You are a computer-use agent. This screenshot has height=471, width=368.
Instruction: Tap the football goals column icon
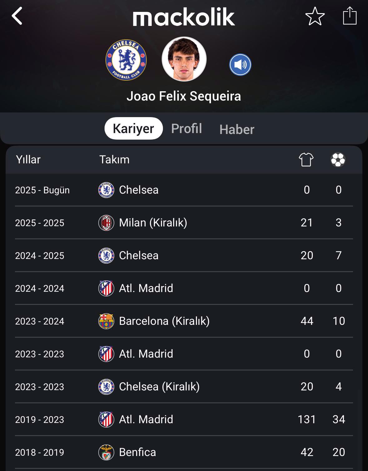coord(338,160)
